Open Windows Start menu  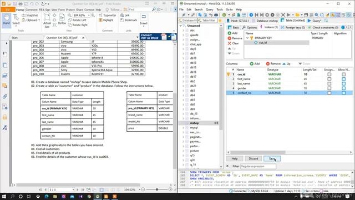click(4, 196)
